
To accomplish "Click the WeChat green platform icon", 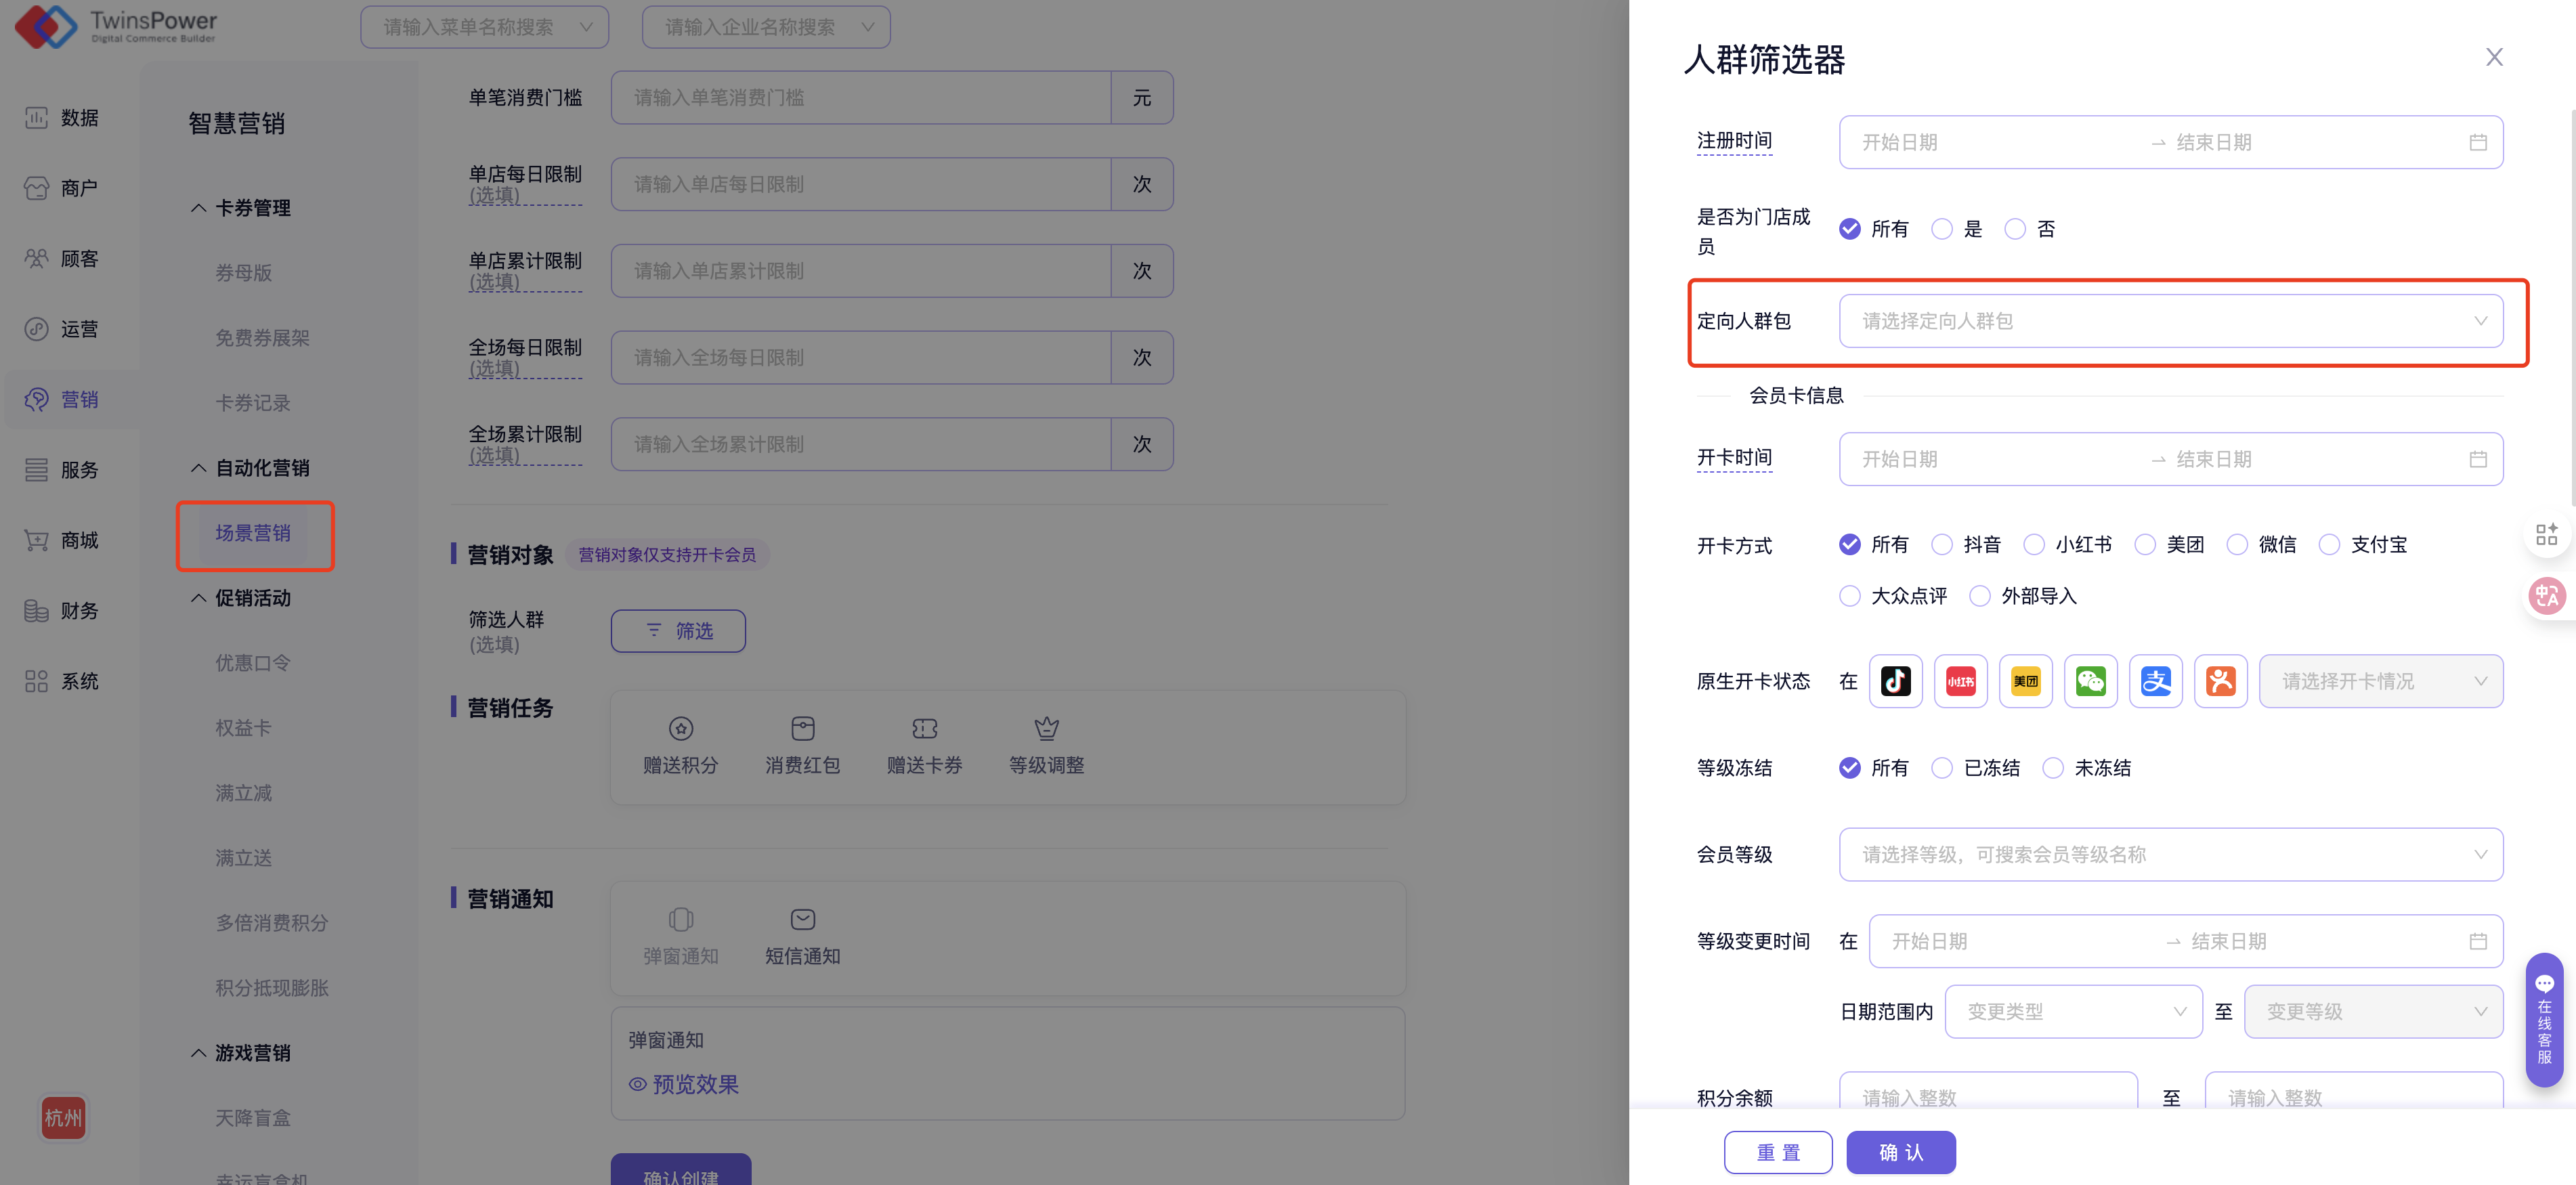I will tap(2090, 681).
